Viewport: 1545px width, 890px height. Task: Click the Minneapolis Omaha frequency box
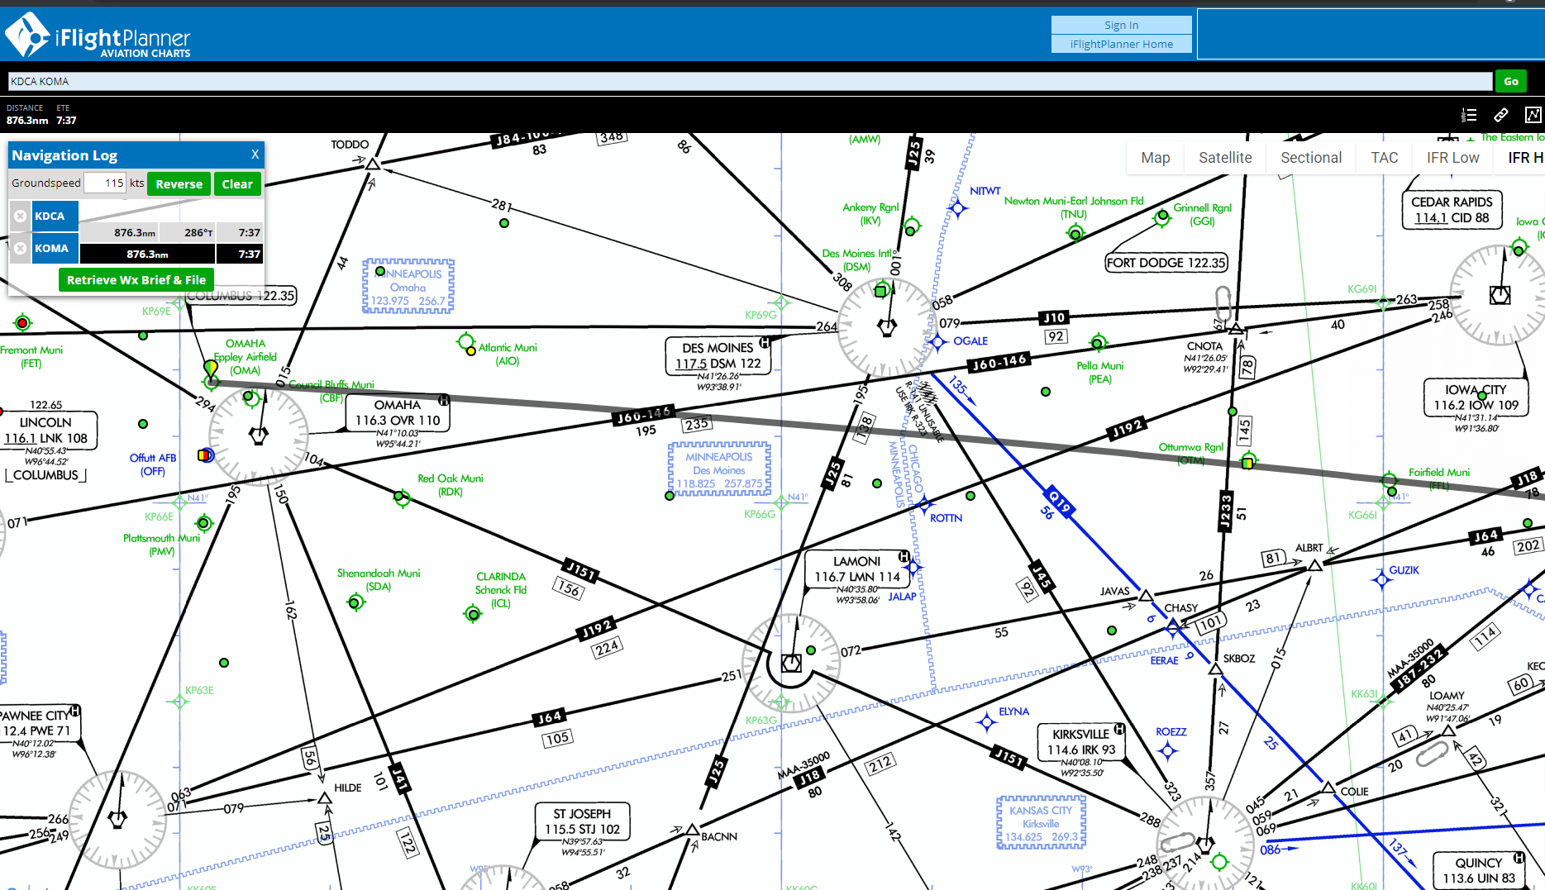(x=408, y=287)
